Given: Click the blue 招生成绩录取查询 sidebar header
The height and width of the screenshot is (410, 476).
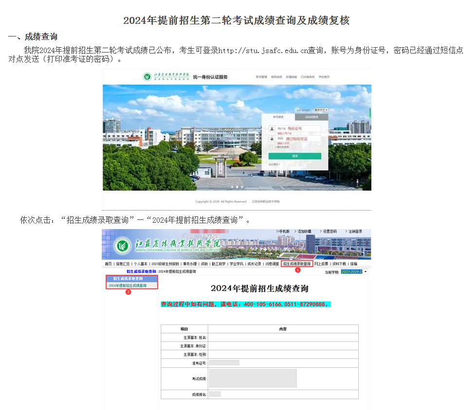Looking at the screenshot, I should pos(132,279).
